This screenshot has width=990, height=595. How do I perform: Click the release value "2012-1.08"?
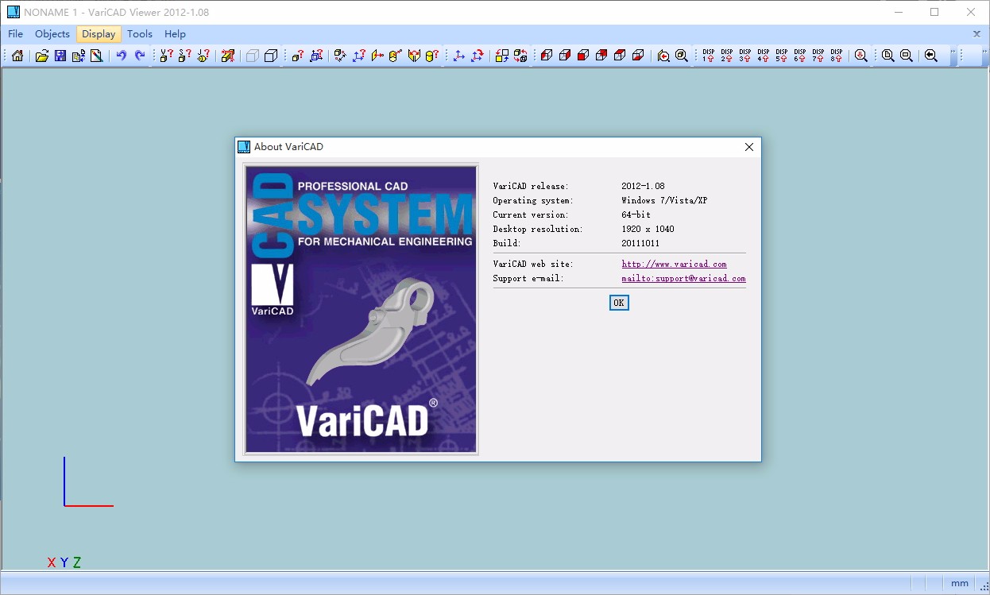643,186
